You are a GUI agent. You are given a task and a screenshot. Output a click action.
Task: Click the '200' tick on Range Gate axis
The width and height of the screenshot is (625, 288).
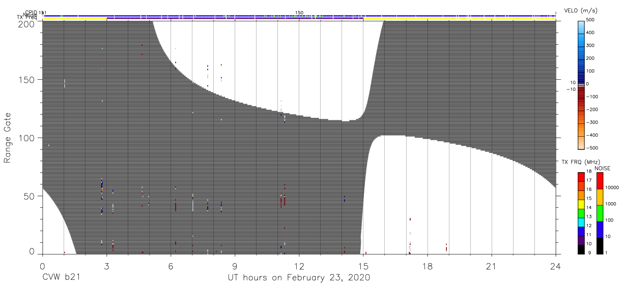26,24
